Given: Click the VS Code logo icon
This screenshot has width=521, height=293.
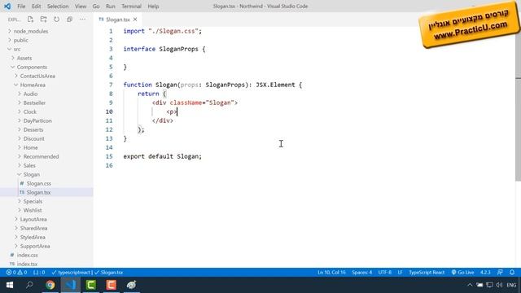Looking at the screenshot, I should coord(7,6).
